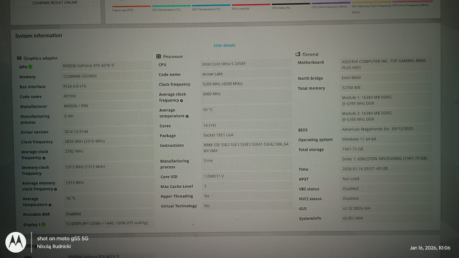
Task: Select the Intel Core Ultra 5 245KF value
Action: tap(224, 64)
